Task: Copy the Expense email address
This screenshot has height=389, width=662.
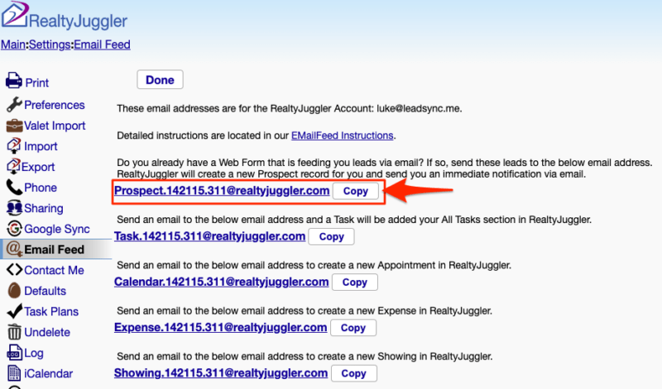Action: tap(353, 327)
